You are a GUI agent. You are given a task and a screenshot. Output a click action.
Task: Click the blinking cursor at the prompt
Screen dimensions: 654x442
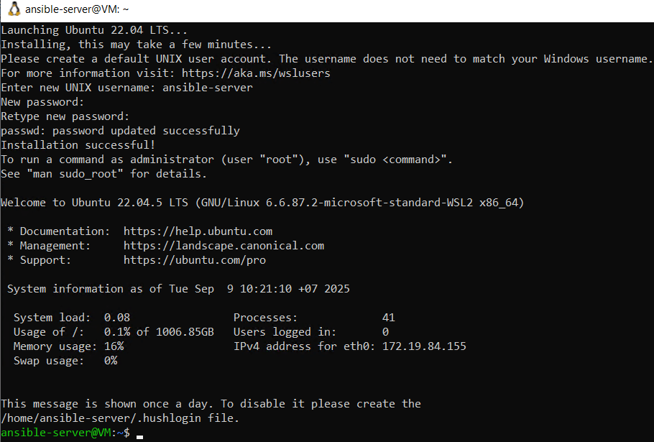140,433
